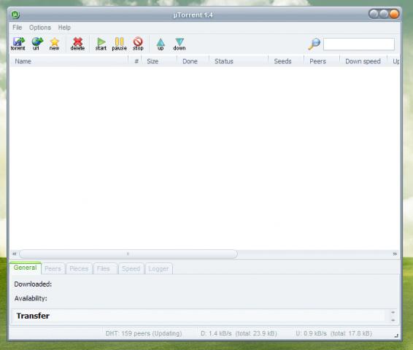Image resolution: width=413 pixels, height=350 pixels.
Task: Move torrent up in queue
Action: pyautogui.click(x=161, y=44)
